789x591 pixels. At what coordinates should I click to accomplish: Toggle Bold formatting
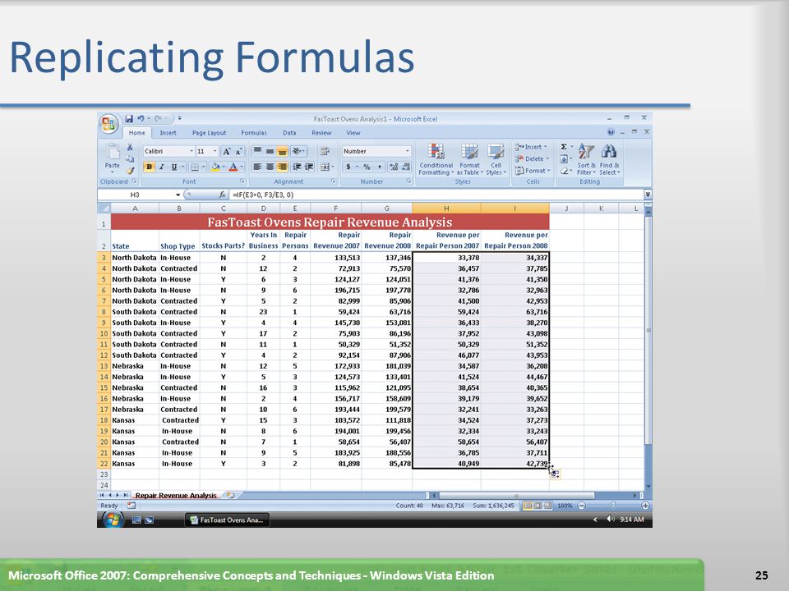click(x=149, y=167)
